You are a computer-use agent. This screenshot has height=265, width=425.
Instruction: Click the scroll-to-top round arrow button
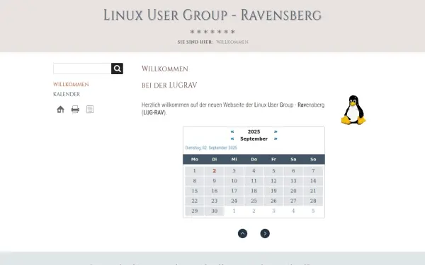(242, 234)
